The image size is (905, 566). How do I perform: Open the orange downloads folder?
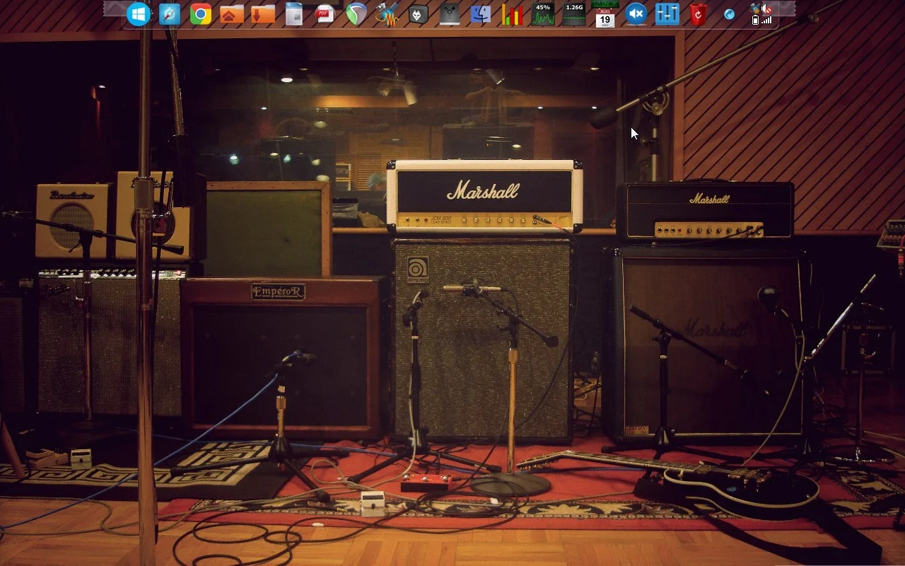click(263, 14)
